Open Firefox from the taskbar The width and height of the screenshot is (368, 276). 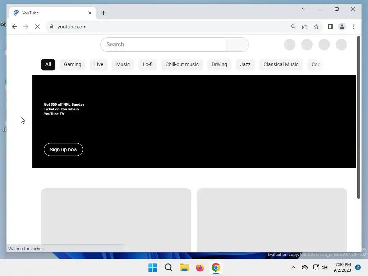(x=200, y=267)
